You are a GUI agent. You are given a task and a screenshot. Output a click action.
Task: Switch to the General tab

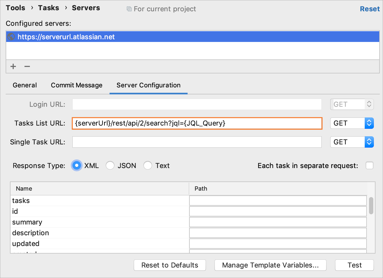(24, 85)
